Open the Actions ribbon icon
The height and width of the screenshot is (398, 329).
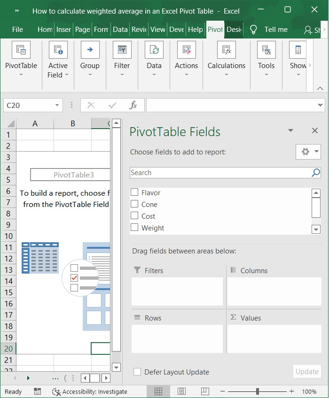click(187, 50)
